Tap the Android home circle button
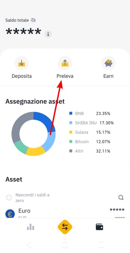The width and height of the screenshot is (130, 253). (65, 245)
